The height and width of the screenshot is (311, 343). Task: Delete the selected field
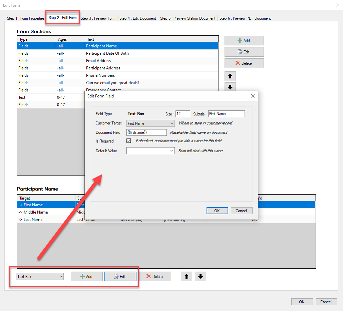pyautogui.click(x=155, y=276)
